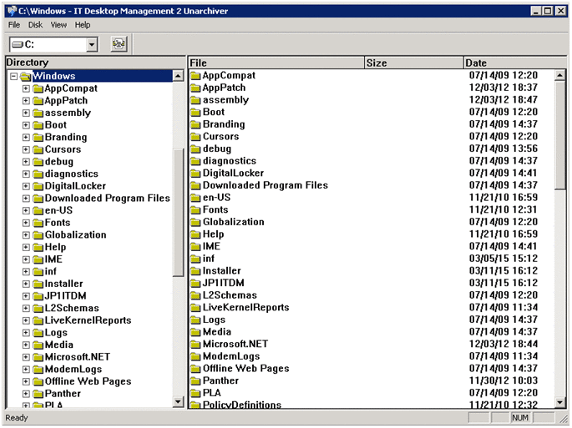Select the JP1ITDM folder icon in tree
572x428 pixels.
[38, 296]
